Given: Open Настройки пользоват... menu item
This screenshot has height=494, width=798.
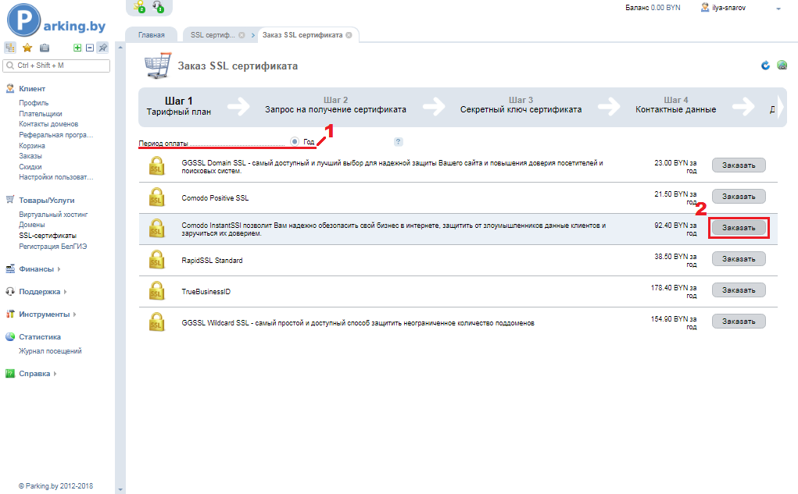Looking at the screenshot, I should tap(56, 177).
